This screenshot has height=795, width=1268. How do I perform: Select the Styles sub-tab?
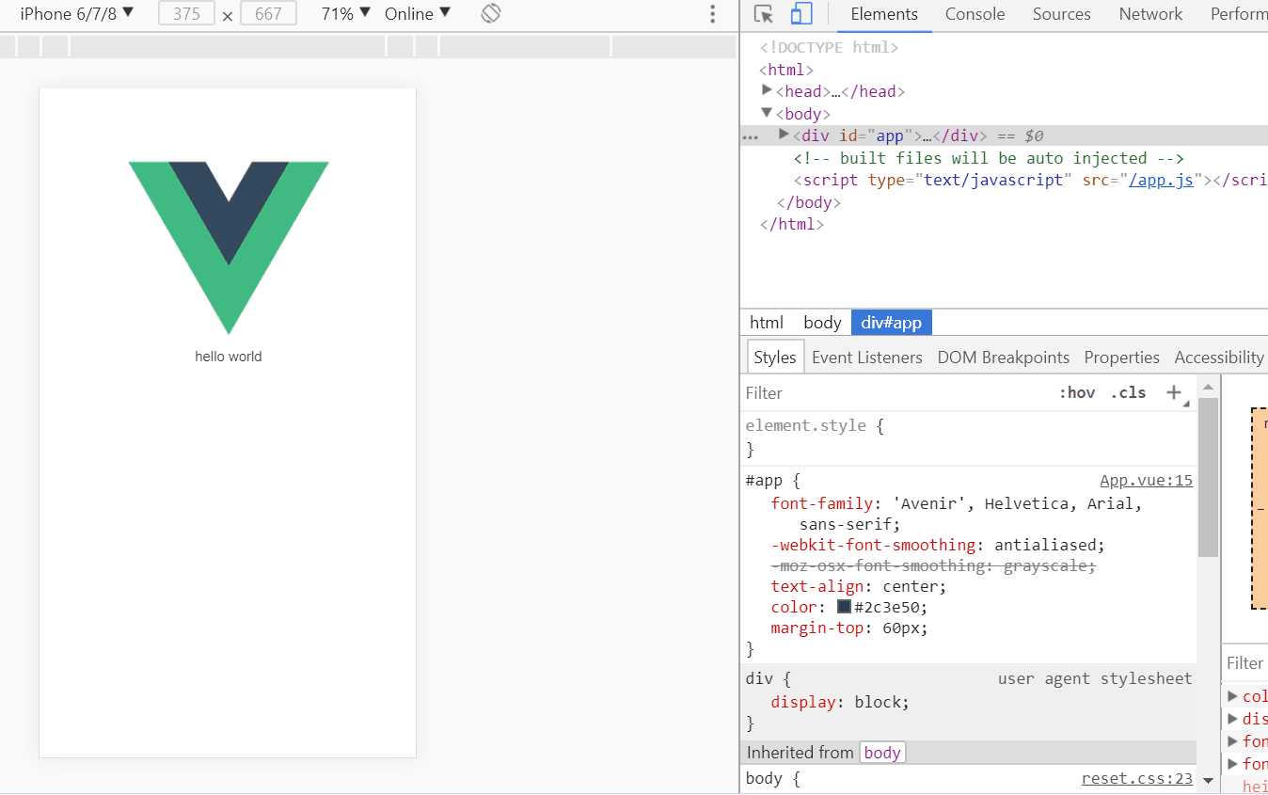point(775,358)
